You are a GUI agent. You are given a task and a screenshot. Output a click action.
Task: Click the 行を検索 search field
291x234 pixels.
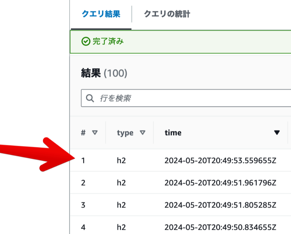186,98
